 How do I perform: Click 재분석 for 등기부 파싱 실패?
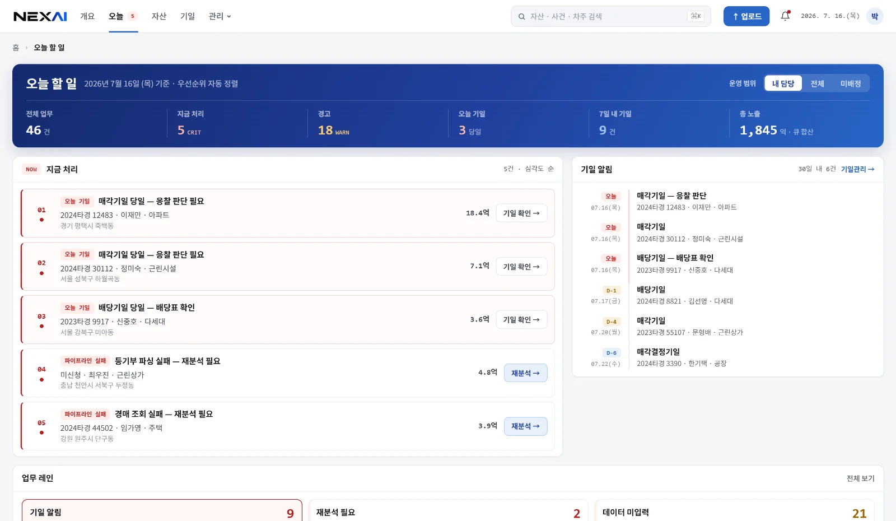click(x=525, y=373)
